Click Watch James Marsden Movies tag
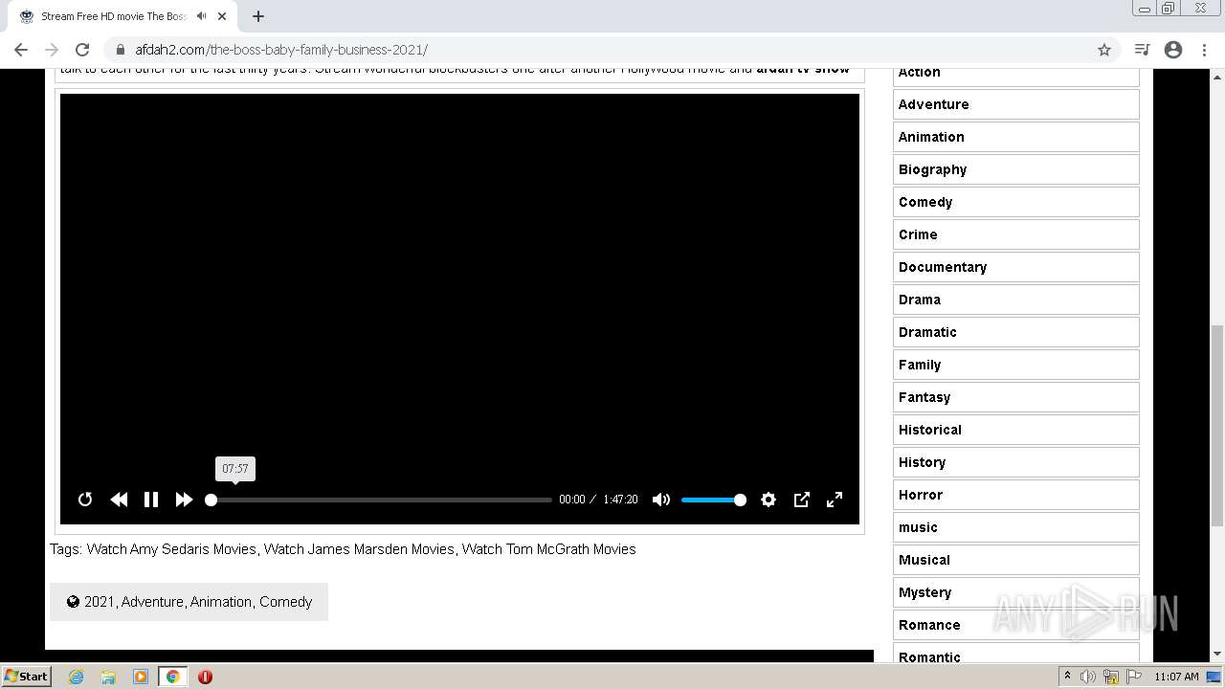Screen dimensions: 1225x689 [359, 549]
